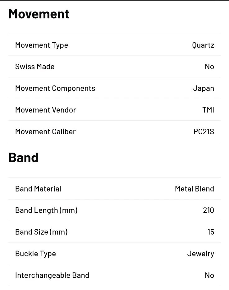Select the Japan value text
This screenshot has height=290, width=229.
pos(204,88)
